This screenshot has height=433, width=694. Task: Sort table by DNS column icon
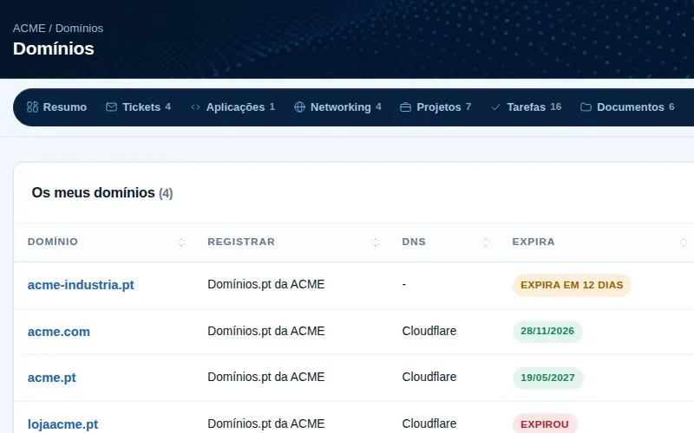pyautogui.click(x=486, y=242)
